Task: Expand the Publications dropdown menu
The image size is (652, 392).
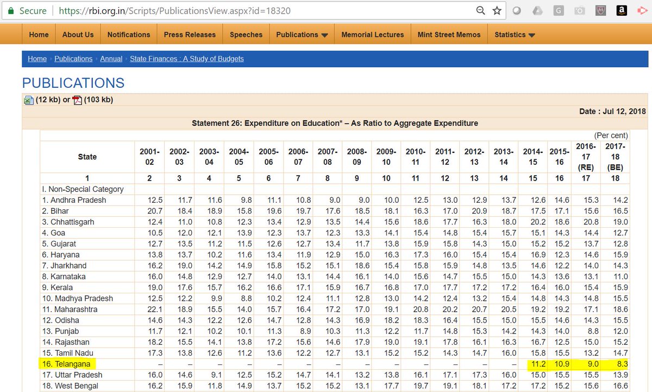Action: [302, 34]
